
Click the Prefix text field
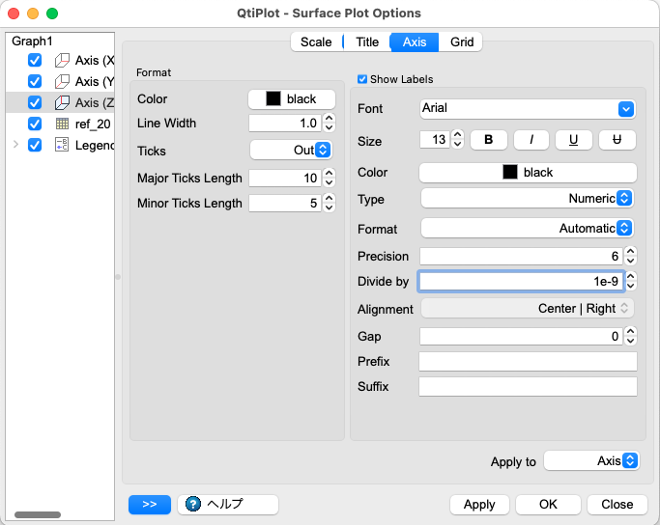[528, 362]
